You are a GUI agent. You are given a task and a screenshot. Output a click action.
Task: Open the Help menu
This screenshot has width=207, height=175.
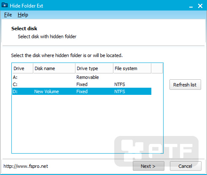(x=23, y=15)
